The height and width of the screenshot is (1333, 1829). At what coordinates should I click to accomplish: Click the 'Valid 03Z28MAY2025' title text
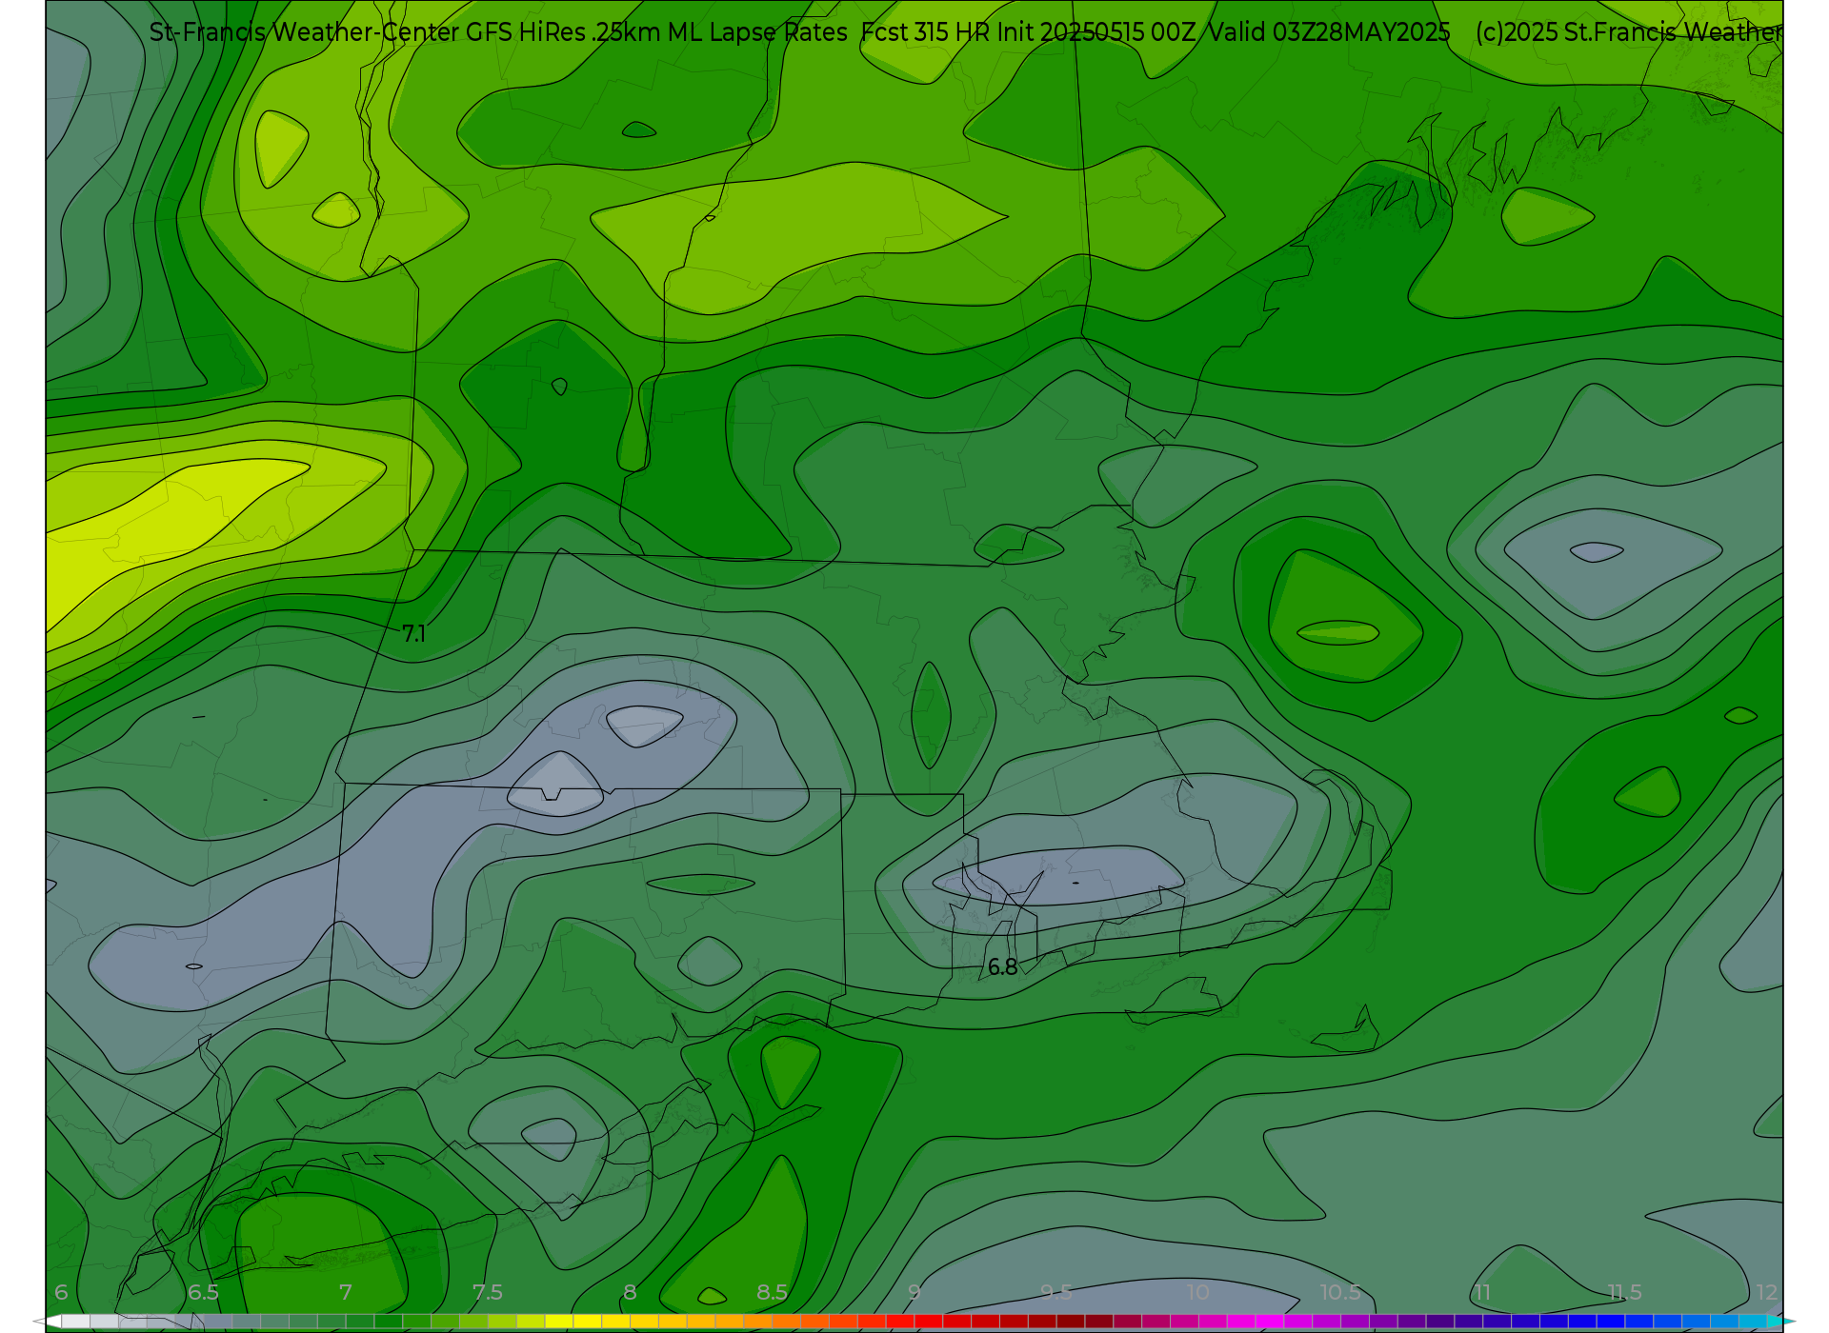[x=1329, y=32]
